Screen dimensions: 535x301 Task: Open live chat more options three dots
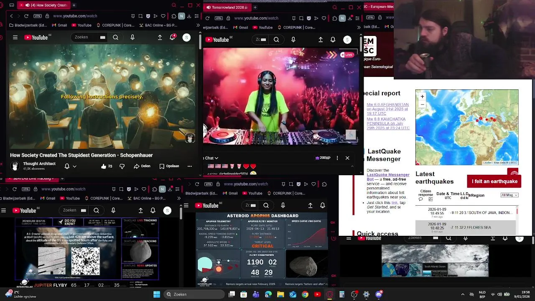pos(337,158)
